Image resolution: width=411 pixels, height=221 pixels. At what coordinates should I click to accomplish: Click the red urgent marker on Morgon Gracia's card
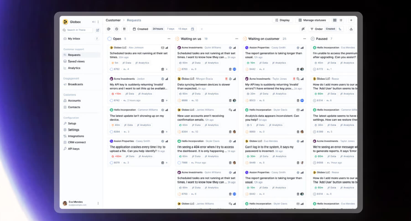(x=226, y=79)
